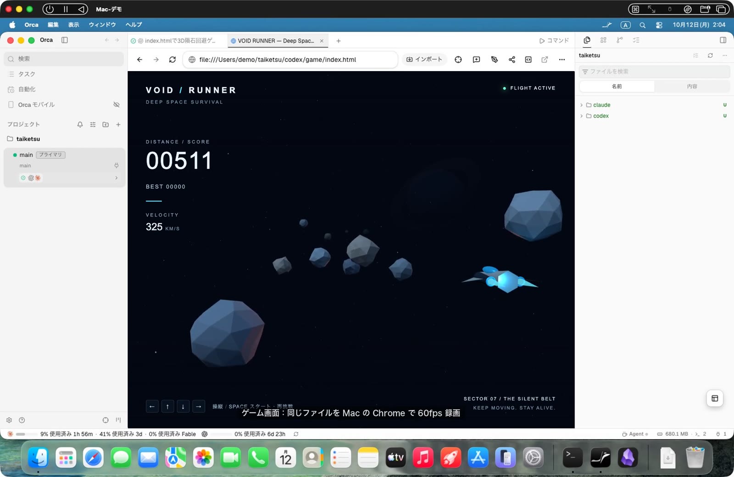Click the Agent status indicator
The height and width of the screenshot is (477, 734).
point(635,434)
